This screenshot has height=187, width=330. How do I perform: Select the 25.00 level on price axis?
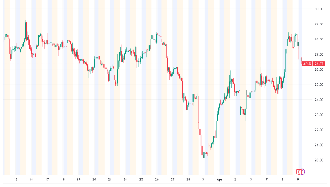[x=319, y=84]
